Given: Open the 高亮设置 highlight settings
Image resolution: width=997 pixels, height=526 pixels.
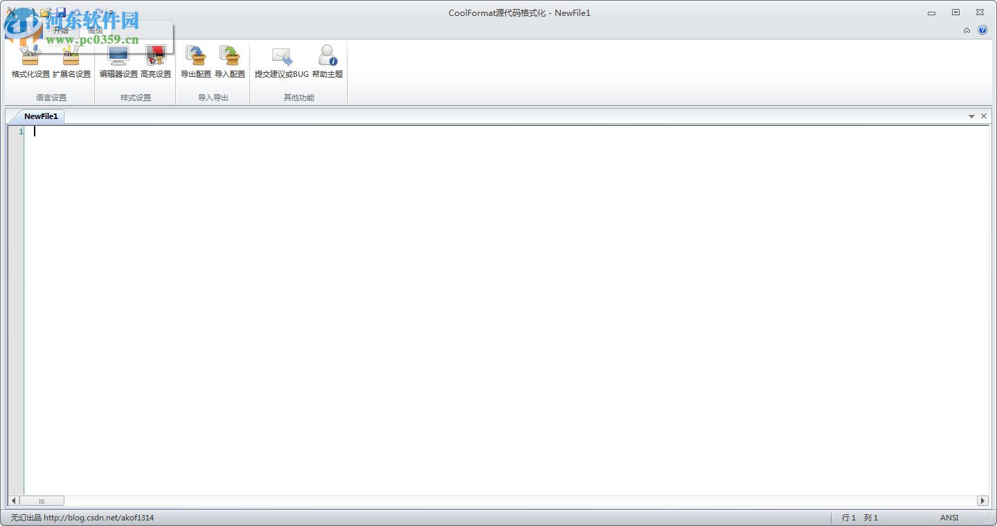Looking at the screenshot, I should tap(156, 61).
